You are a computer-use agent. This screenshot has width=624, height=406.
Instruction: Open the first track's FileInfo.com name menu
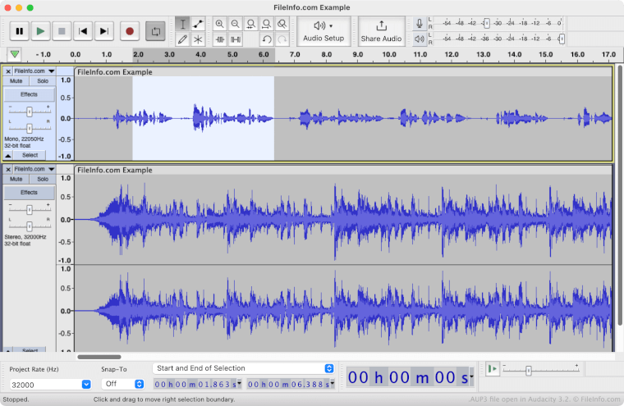34,71
